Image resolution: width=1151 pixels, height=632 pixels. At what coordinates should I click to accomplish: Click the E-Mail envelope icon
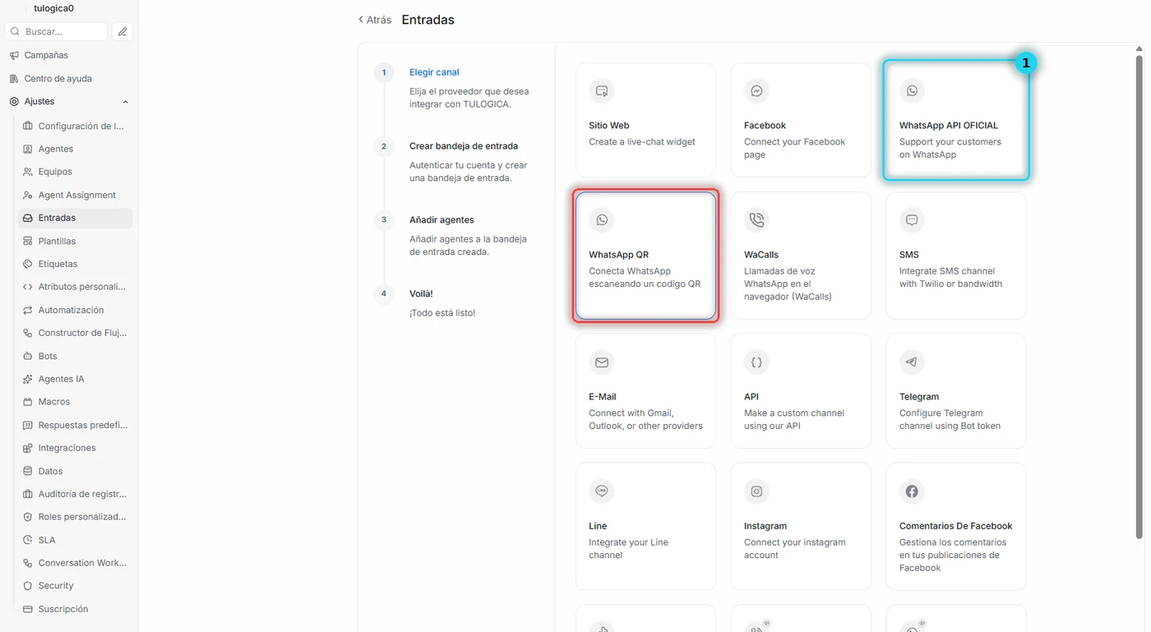(x=602, y=362)
